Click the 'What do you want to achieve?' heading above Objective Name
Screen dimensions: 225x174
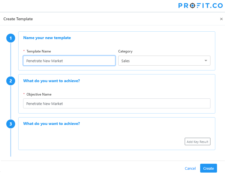click(51, 81)
